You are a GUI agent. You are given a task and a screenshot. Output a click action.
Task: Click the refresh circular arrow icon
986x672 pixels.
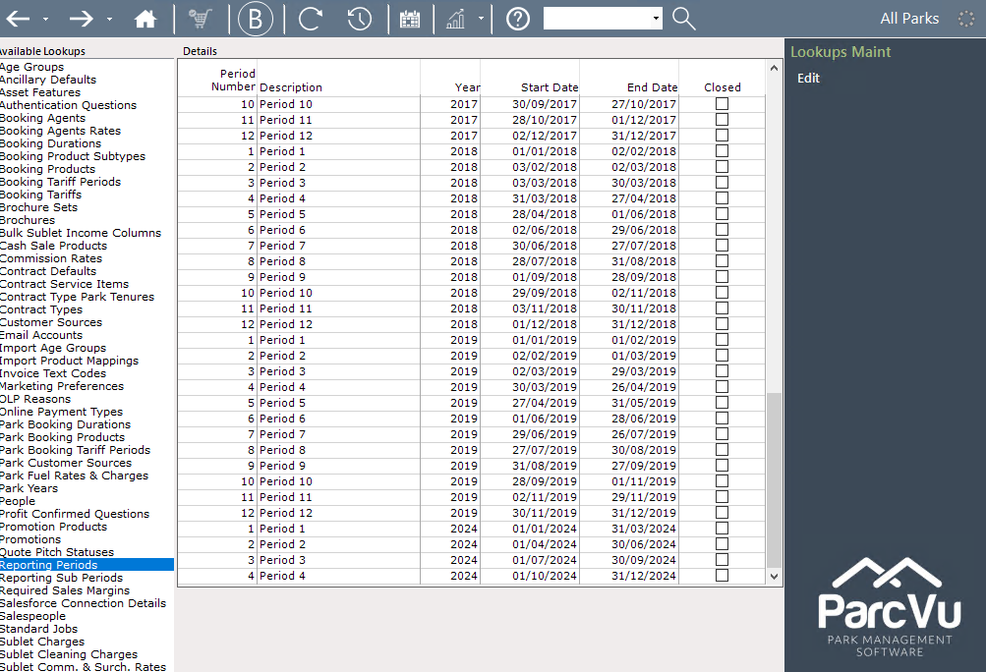pos(310,19)
